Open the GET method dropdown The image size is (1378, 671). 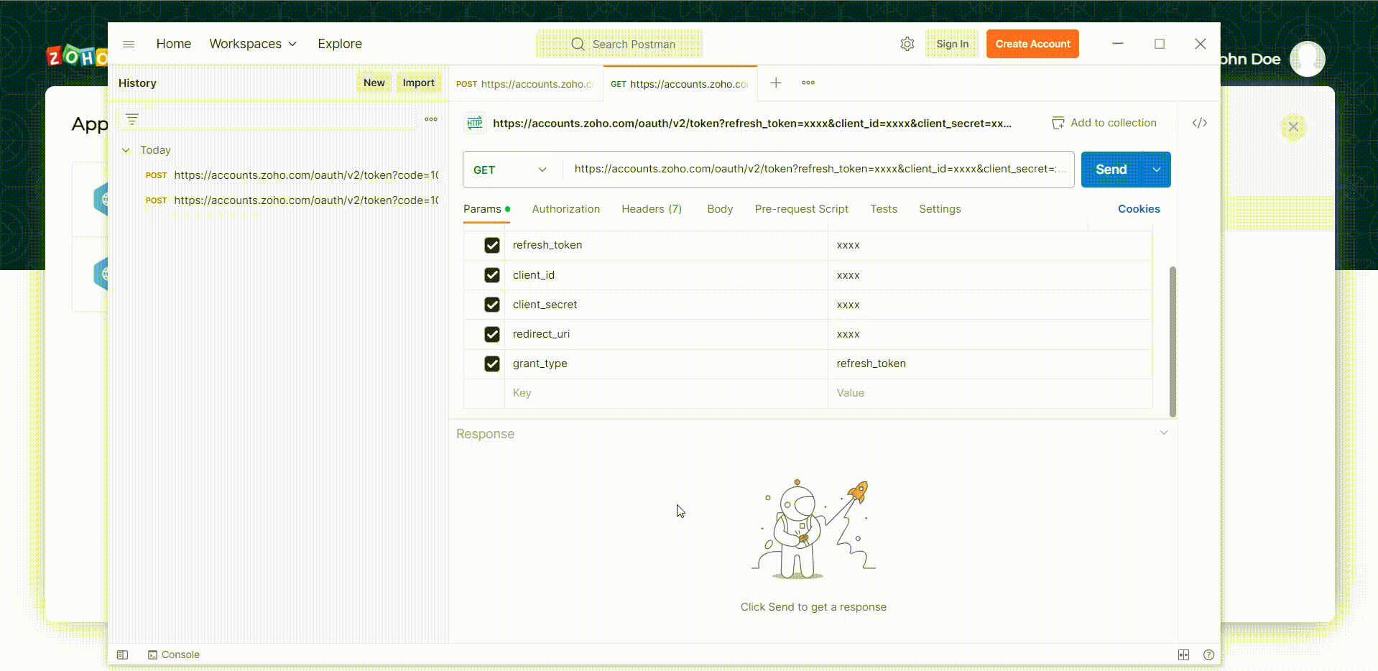click(511, 170)
